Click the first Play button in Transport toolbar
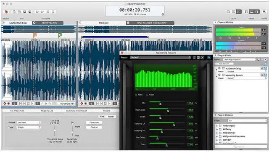 (x=37, y=12)
